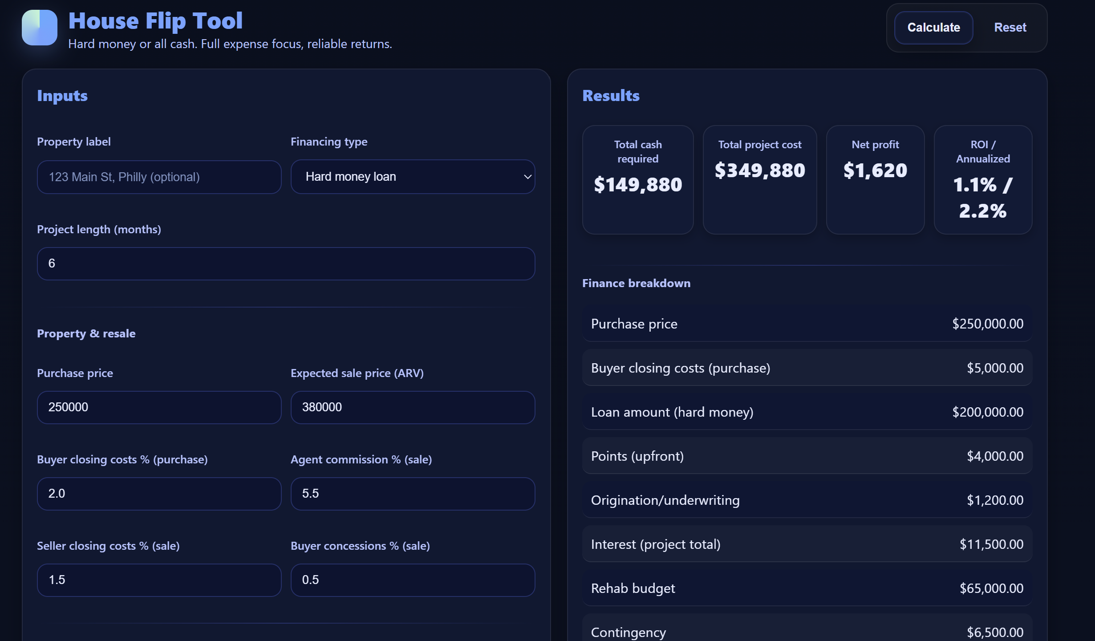1095x641 pixels.
Task: Click the ROI / Annualized card
Action: (x=982, y=179)
